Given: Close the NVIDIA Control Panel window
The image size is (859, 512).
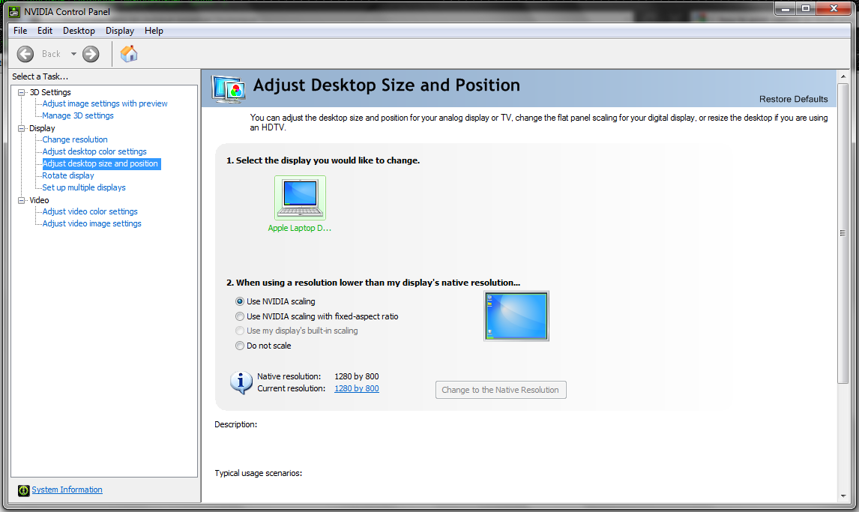Looking at the screenshot, I should [x=834, y=8].
